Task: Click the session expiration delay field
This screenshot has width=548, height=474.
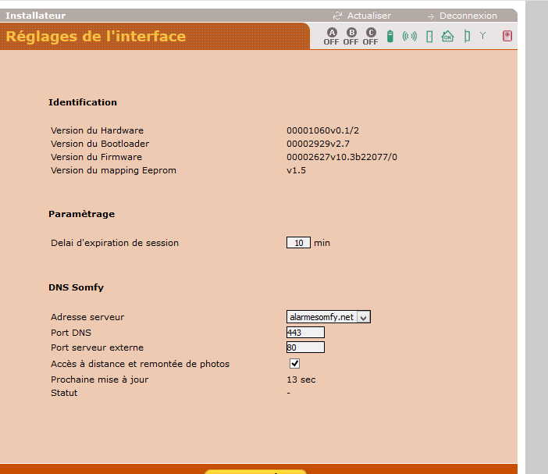Action: 298,243
